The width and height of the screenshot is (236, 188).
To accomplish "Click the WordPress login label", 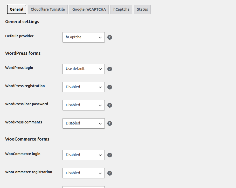I will pyautogui.click(x=19, y=68).
